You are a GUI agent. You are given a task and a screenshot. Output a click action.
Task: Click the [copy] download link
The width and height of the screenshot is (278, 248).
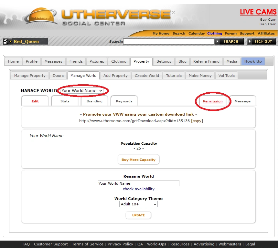pos(197,121)
